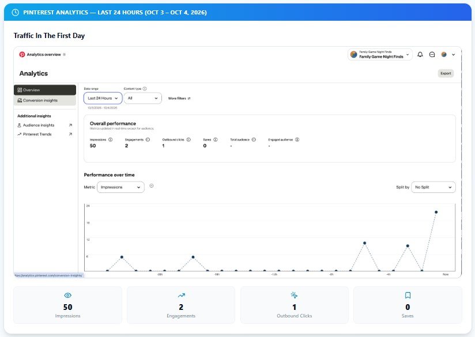475x337 pixels.
Task: Select the Overview sidebar tab
Action: [45, 90]
